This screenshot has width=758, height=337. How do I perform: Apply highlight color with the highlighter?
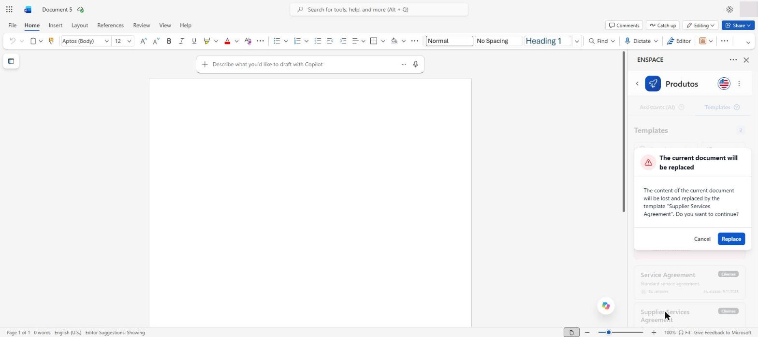click(x=207, y=41)
